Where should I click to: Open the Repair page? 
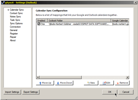click(x=13, y=37)
